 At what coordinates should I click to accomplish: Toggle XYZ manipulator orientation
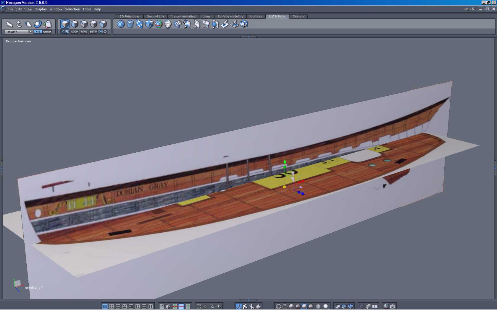pos(38,32)
